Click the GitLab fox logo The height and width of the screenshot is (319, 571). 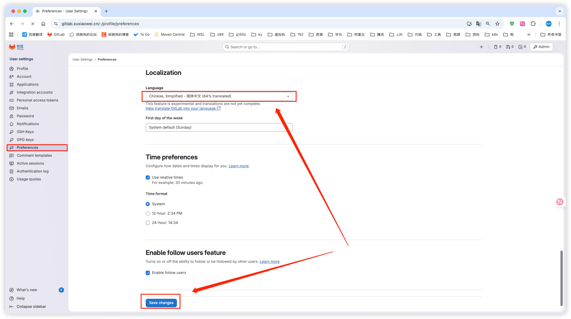click(x=12, y=47)
